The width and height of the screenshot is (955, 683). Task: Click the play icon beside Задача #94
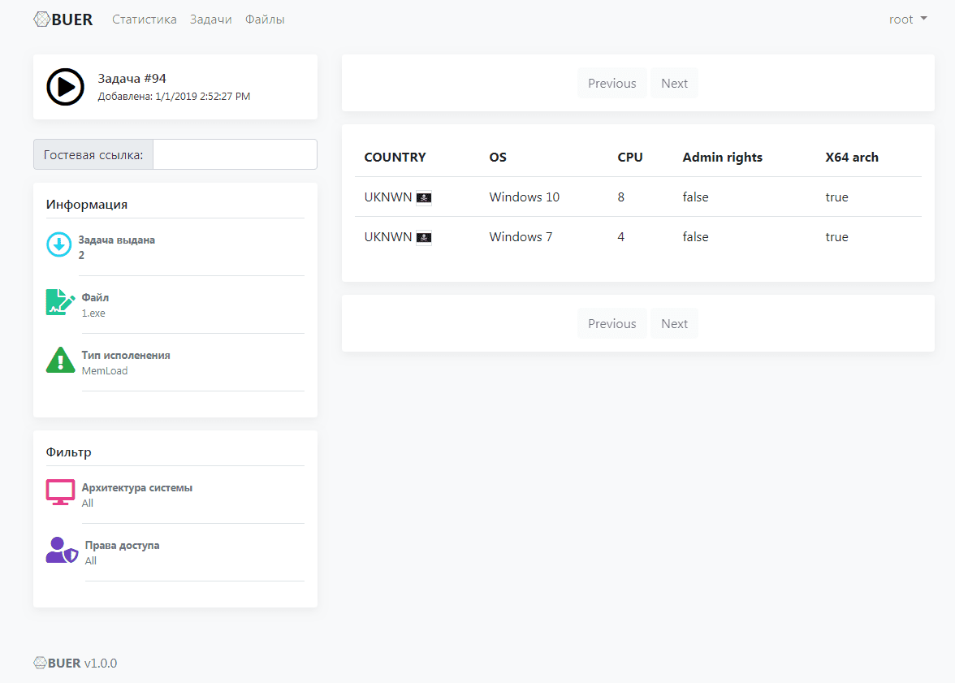pyautogui.click(x=65, y=87)
